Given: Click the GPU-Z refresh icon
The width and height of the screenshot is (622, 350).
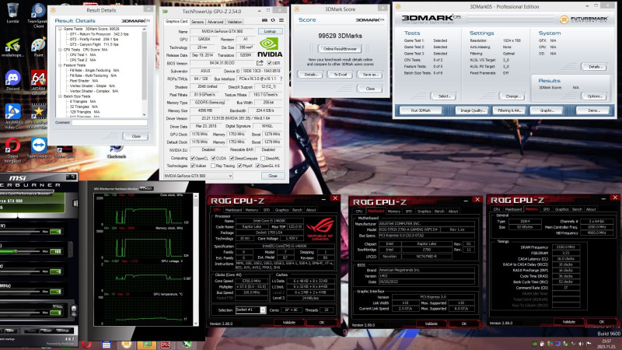Looking at the screenshot, I should click(273, 20).
